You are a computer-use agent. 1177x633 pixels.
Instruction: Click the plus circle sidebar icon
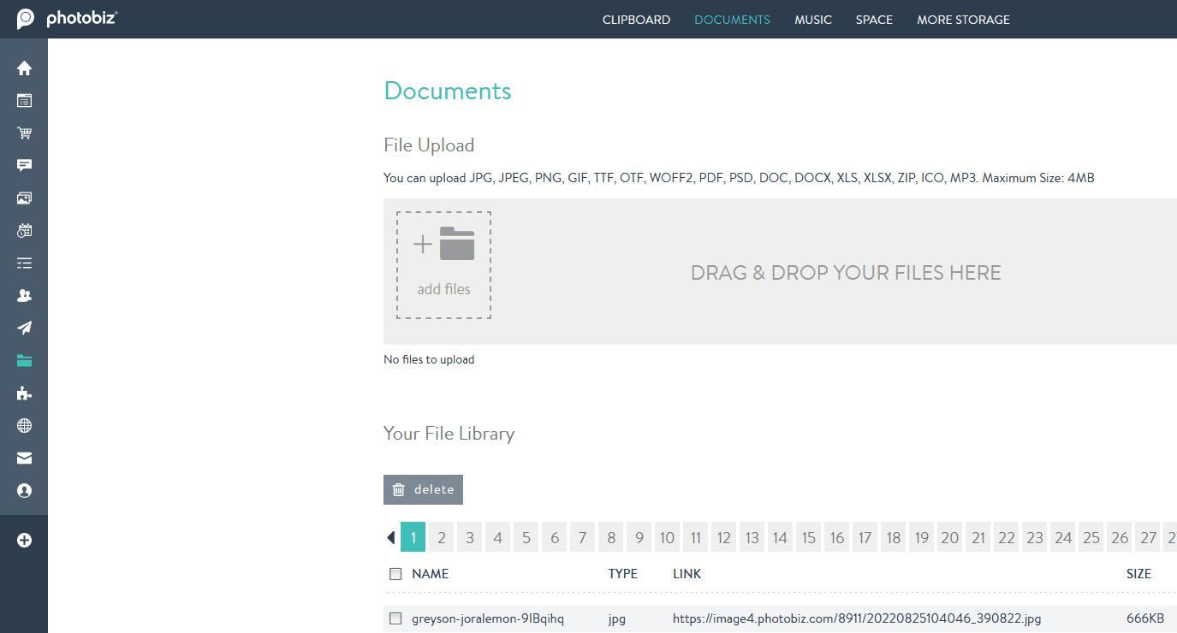(24, 540)
